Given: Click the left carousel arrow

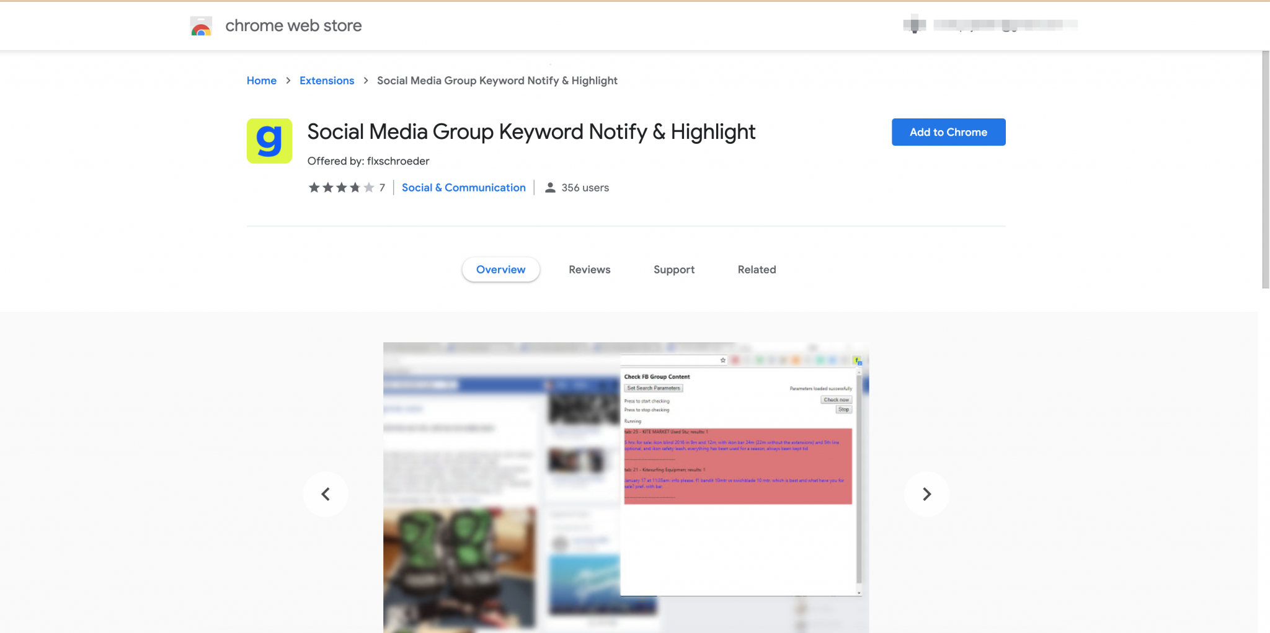Looking at the screenshot, I should pos(325,494).
